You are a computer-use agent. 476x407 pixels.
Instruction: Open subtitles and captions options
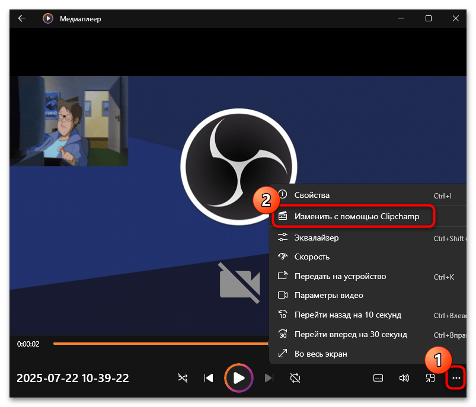[378, 378]
